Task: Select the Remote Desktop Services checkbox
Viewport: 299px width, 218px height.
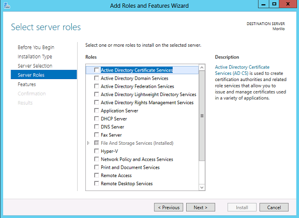Action: click(96, 183)
